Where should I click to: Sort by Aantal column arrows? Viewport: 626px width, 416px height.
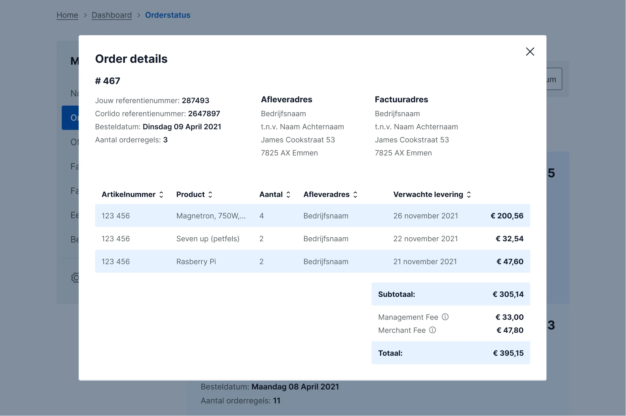point(288,195)
